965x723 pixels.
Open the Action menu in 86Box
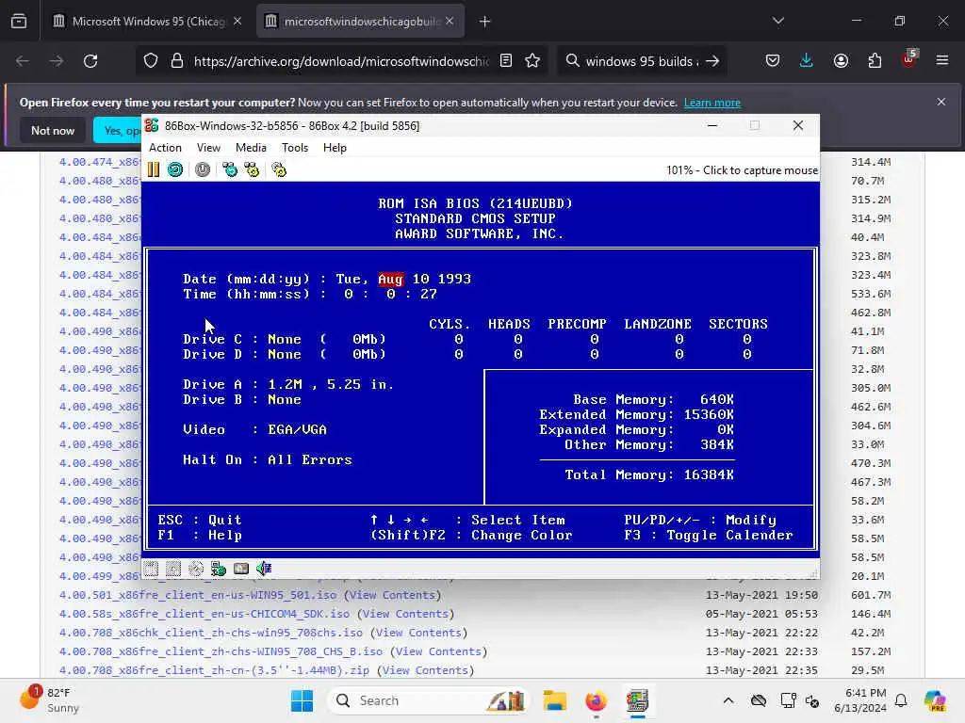click(x=165, y=148)
